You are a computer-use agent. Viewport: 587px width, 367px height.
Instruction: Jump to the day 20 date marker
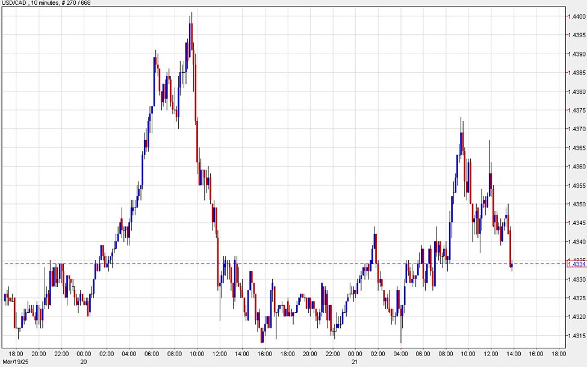(x=84, y=362)
